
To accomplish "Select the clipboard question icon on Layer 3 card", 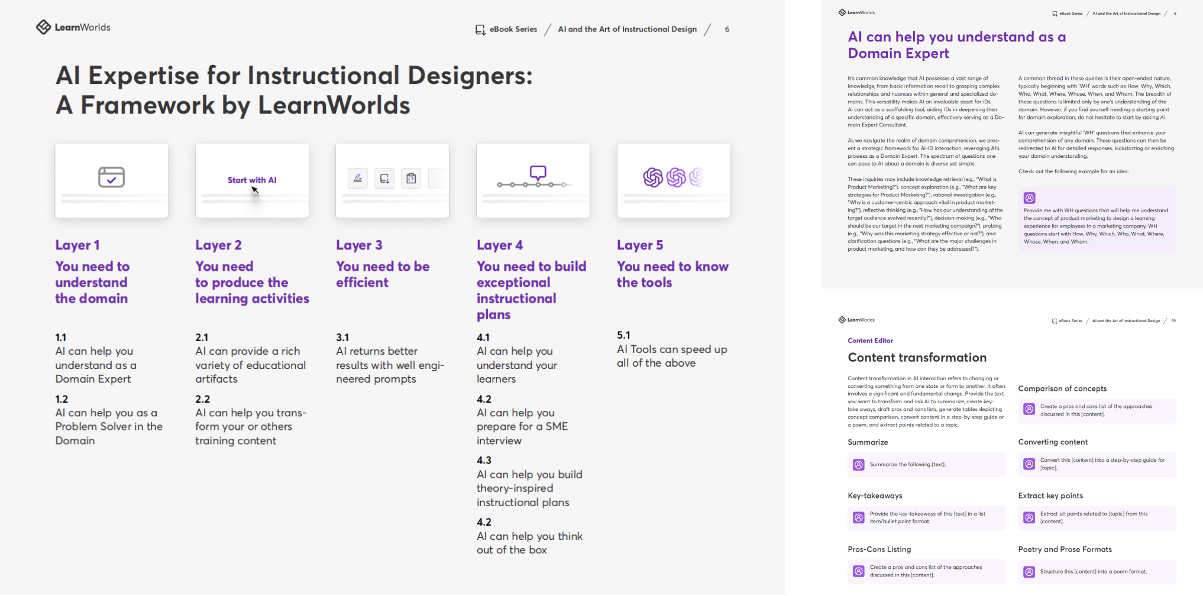I will tap(411, 178).
